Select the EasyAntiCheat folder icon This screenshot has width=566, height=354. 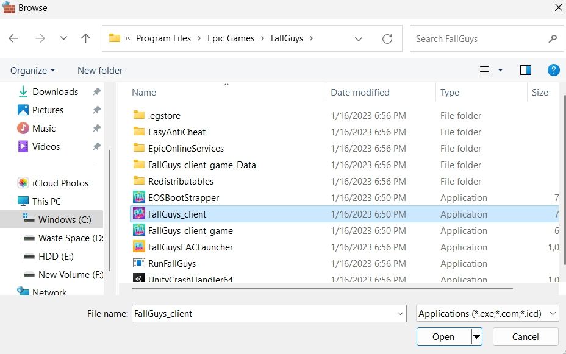[139, 131]
